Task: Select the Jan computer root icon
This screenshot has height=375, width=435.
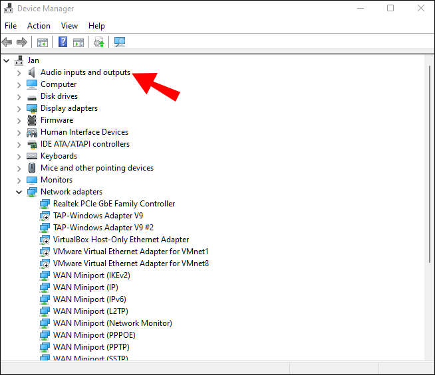Action: point(19,60)
